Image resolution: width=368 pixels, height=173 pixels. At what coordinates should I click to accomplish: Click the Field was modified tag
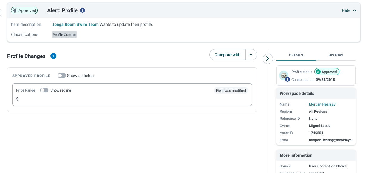coord(231,90)
